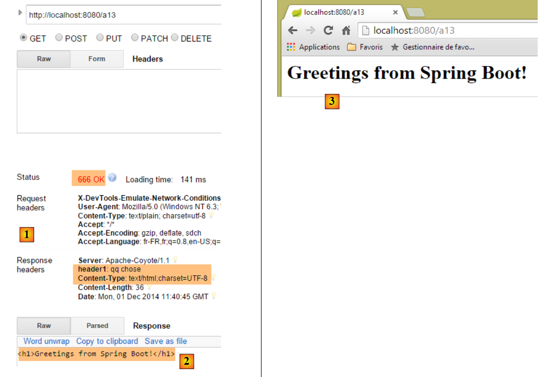Click the status code help icon
This screenshot has height=377, width=546.
pos(113,178)
